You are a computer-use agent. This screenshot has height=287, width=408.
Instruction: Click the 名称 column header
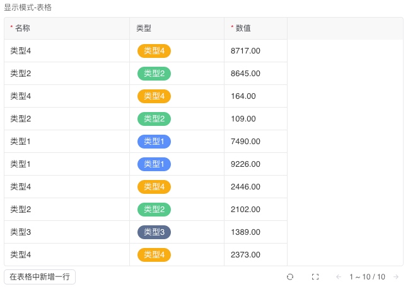tap(22, 28)
